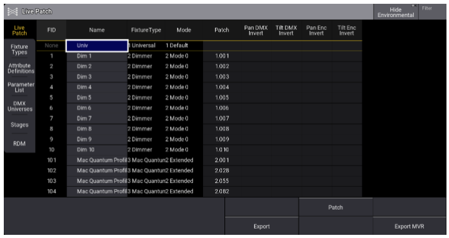
Task: Click the grandMA logo icon in title bar
Action: pyautogui.click(x=12, y=11)
